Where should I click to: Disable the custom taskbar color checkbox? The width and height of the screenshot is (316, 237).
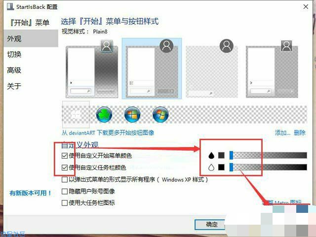pos(65,168)
